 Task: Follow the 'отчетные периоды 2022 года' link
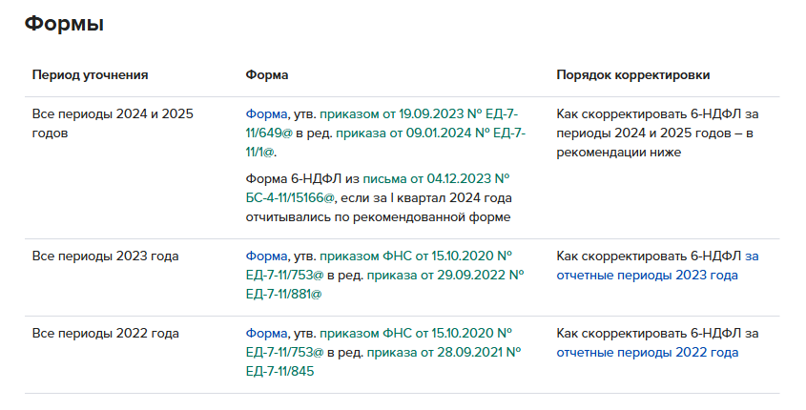[648, 352]
